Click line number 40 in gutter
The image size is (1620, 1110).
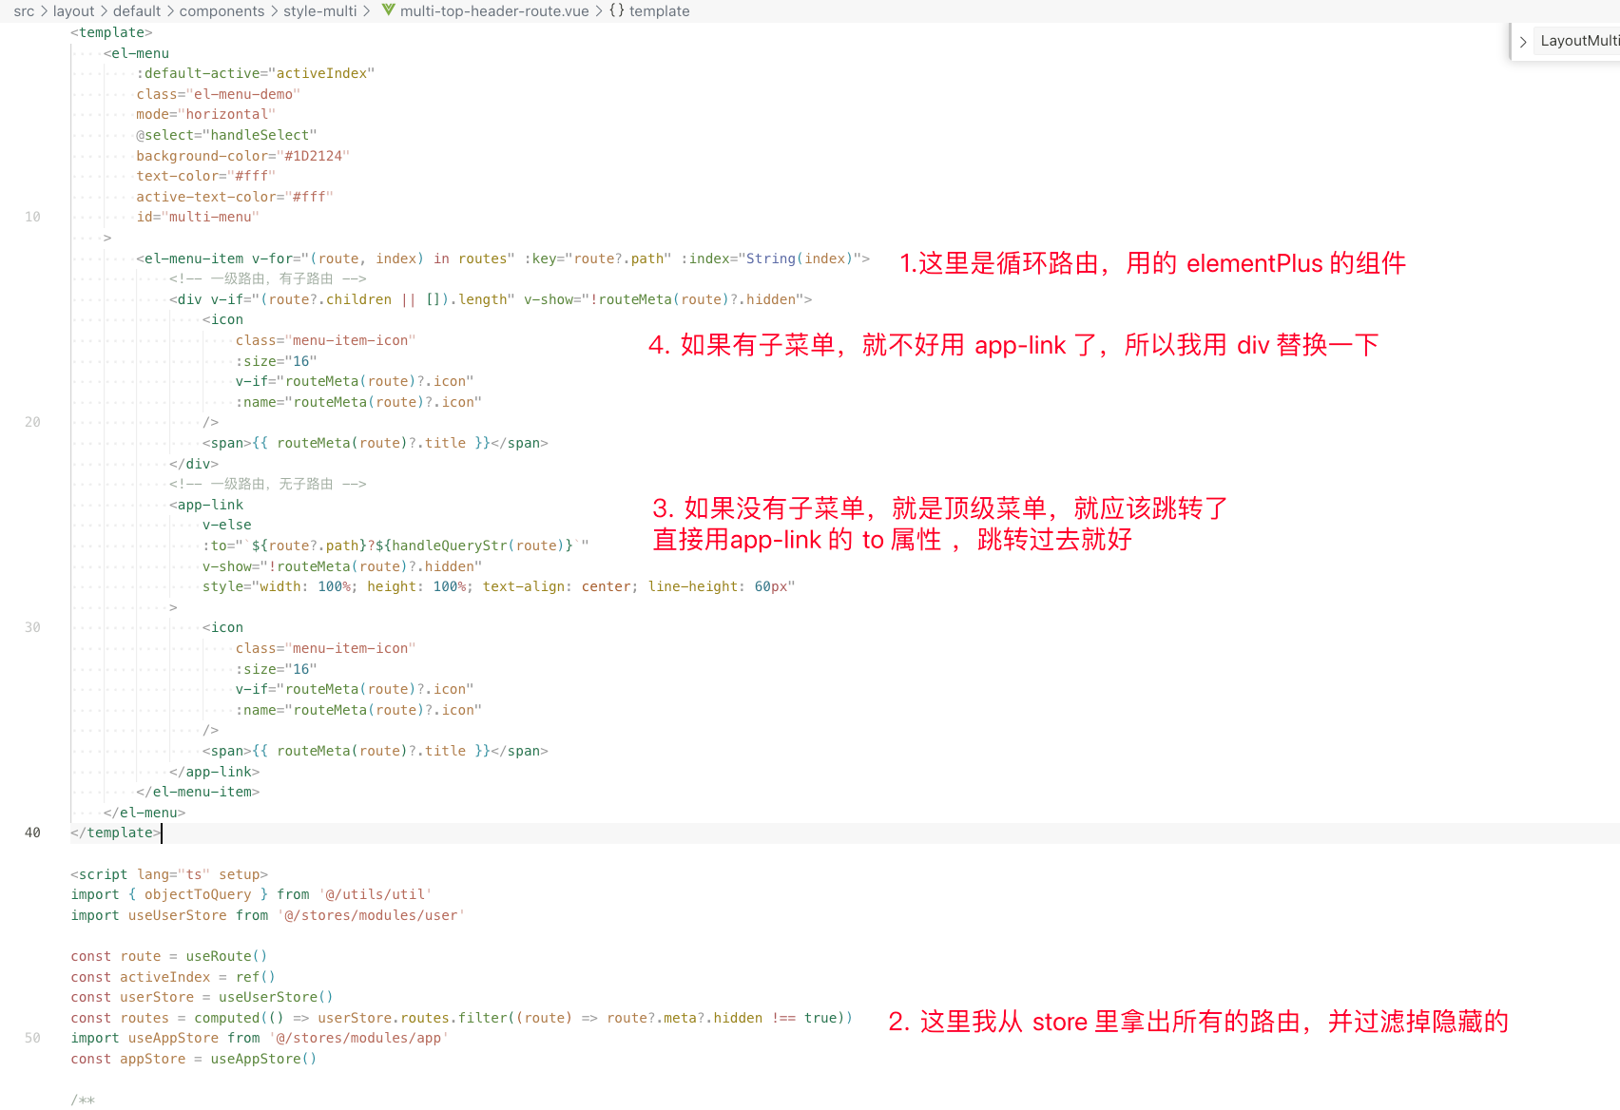(32, 832)
